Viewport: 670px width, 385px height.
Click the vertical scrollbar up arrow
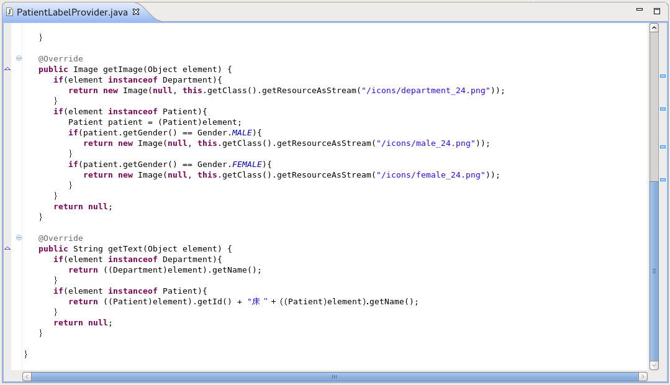point(654,28)
